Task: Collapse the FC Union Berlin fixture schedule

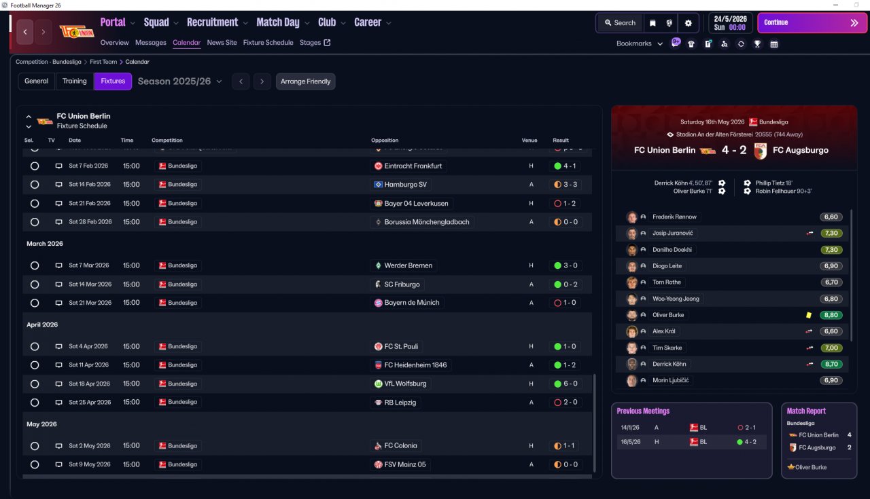Action: pyautogui.click(x=29, y=117)
